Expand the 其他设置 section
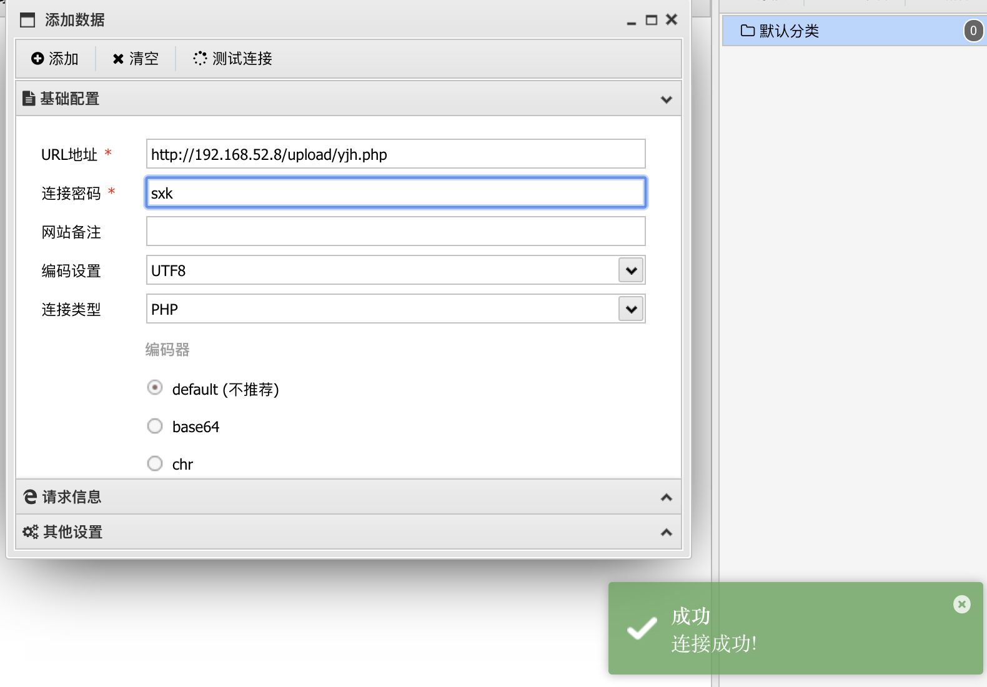 [666, 532]
